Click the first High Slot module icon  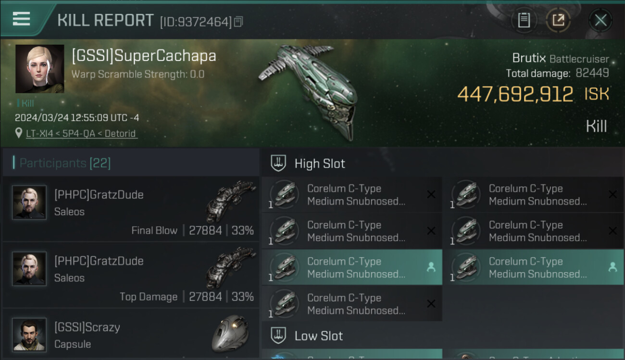coord(284,194)
